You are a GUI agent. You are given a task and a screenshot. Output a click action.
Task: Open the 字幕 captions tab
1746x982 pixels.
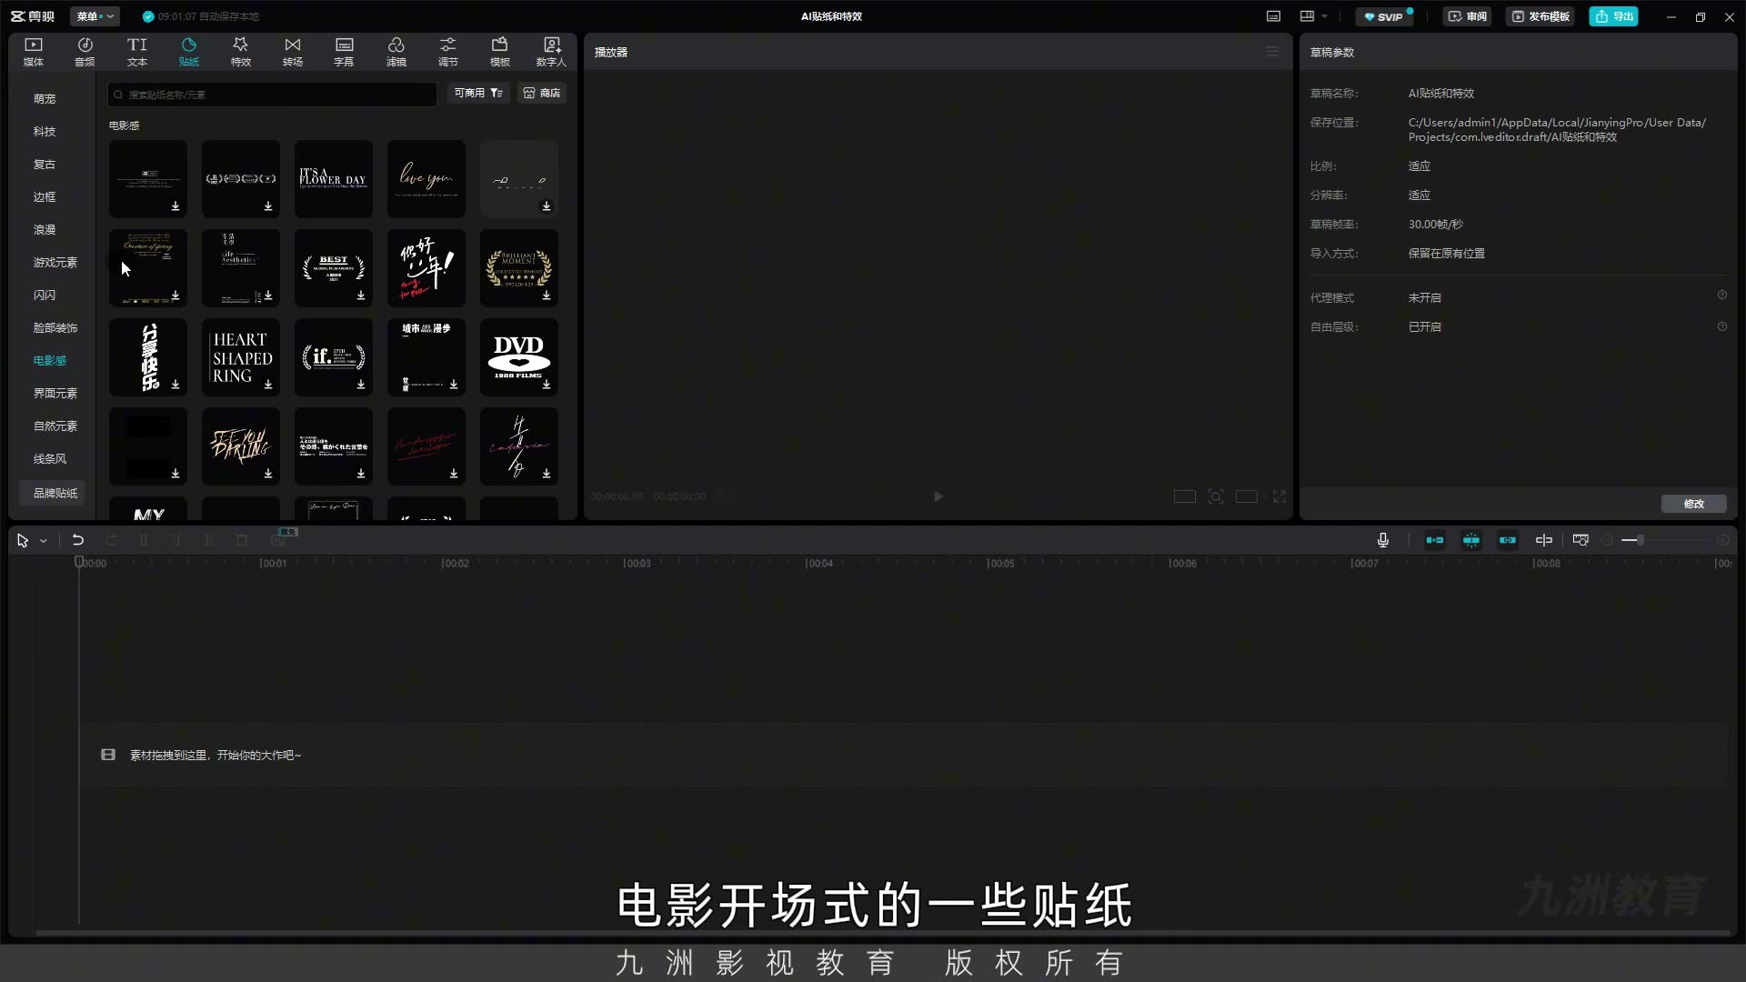(344, 52)
